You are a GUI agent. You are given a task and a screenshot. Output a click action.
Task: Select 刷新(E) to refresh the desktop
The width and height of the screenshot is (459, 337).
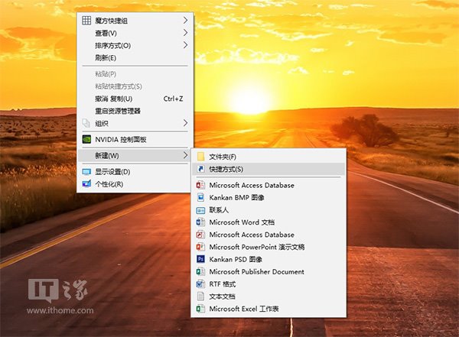tap(106, 57)
